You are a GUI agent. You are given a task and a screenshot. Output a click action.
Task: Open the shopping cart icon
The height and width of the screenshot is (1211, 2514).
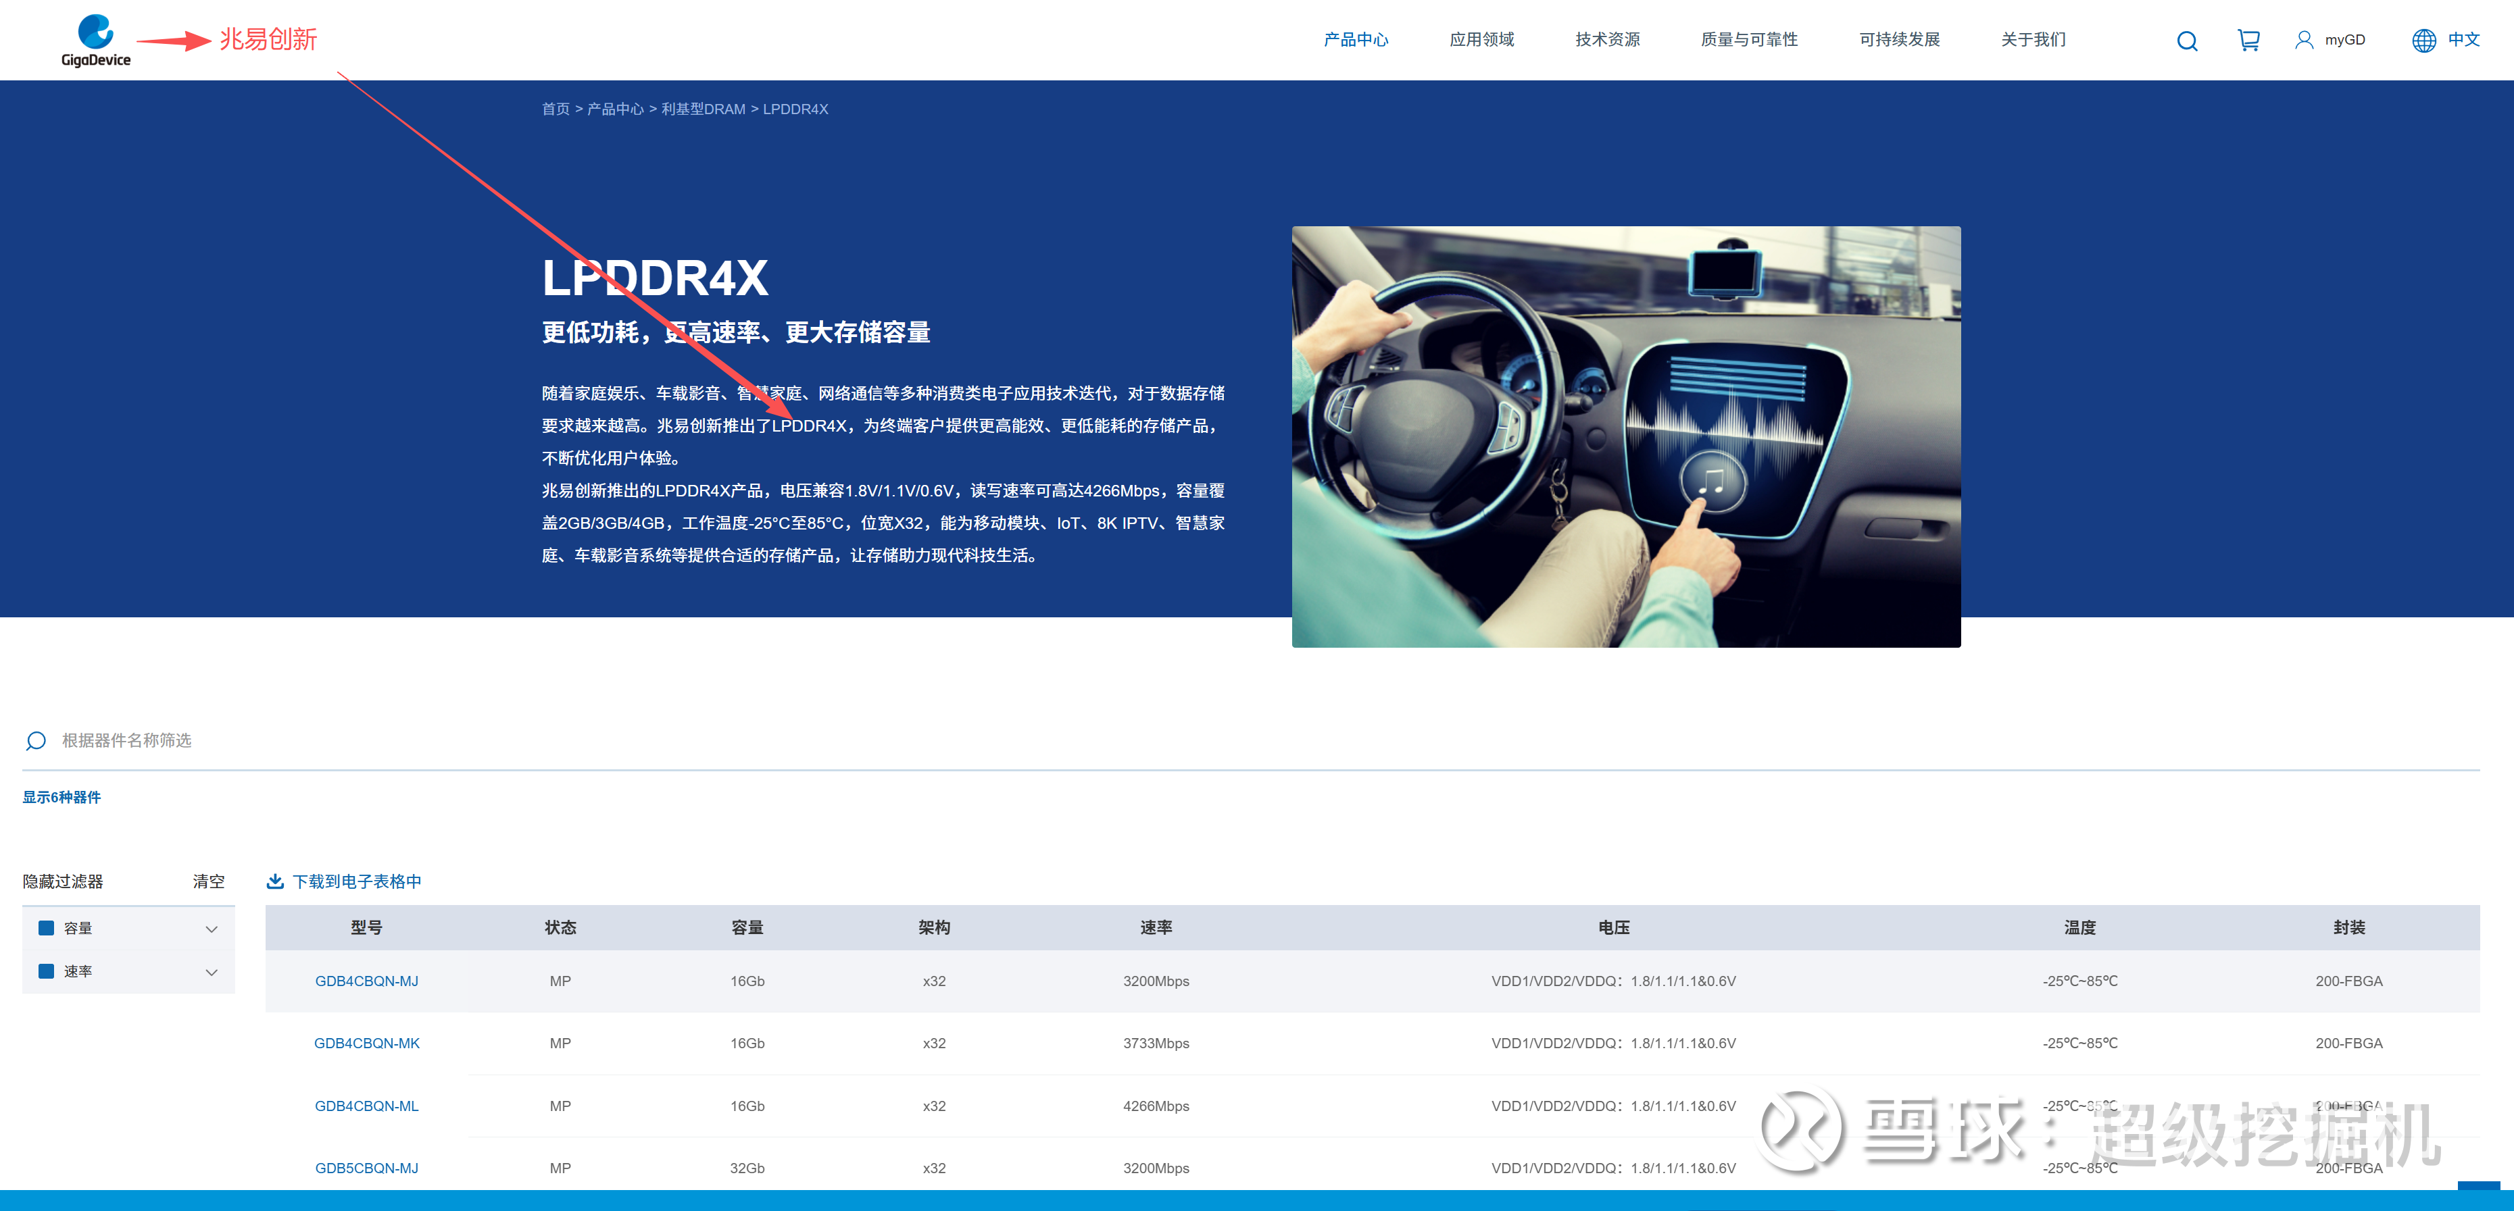[x=2248, y=40]
